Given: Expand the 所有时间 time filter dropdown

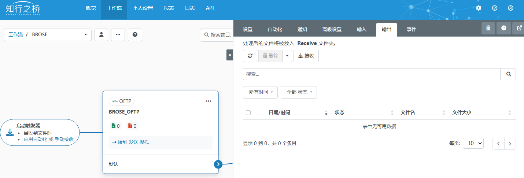Looking at the screenshot, I should tap(260, 92).
